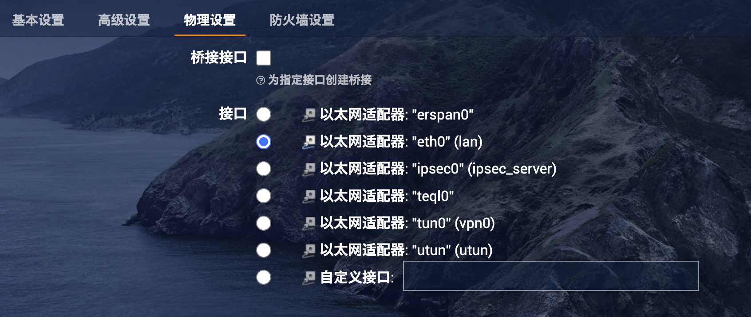
Task: Click the teql0 adapter icon
Action: click(x=309, y=196)
